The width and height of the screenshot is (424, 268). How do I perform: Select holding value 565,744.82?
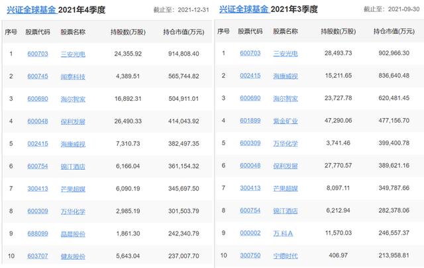184,76
